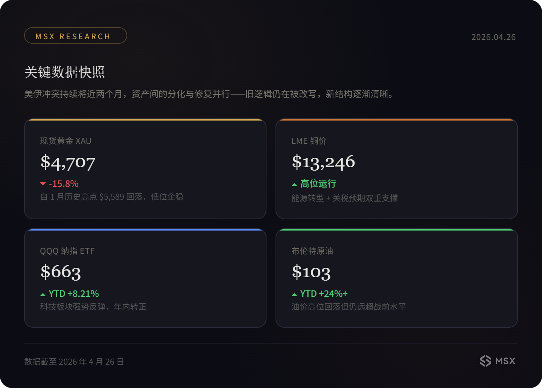Click the blue color bar atop QQQ card
This screenshot has width=542, height=388.
click(x=145, y=229)
